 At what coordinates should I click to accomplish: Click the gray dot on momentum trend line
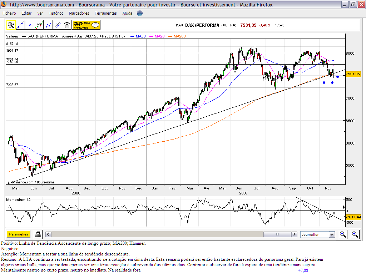(x=334, y=213)
